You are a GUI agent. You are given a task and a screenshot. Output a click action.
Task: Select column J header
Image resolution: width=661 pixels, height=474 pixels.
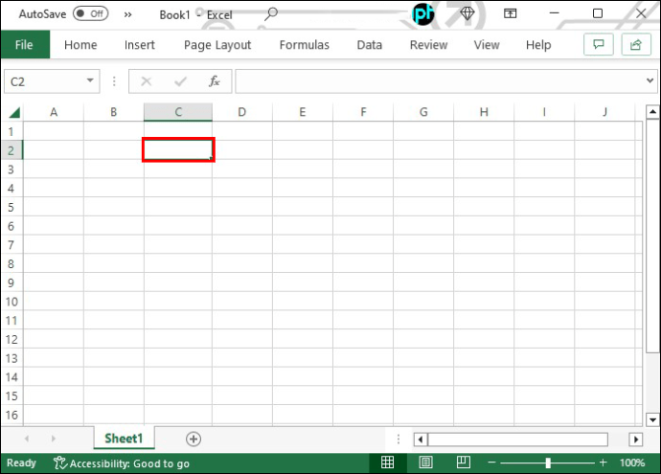click(604, 112)
